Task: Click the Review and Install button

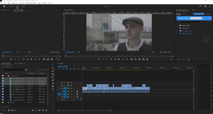Action: point(196,18)
